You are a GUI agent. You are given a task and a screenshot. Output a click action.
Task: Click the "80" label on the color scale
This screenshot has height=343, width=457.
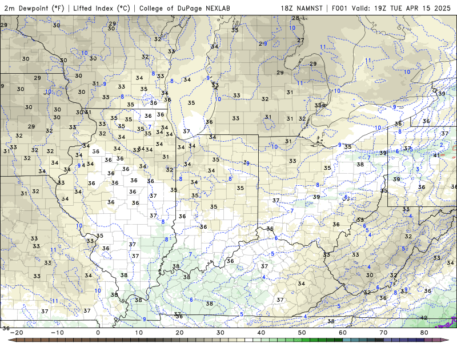click(424, 333)
